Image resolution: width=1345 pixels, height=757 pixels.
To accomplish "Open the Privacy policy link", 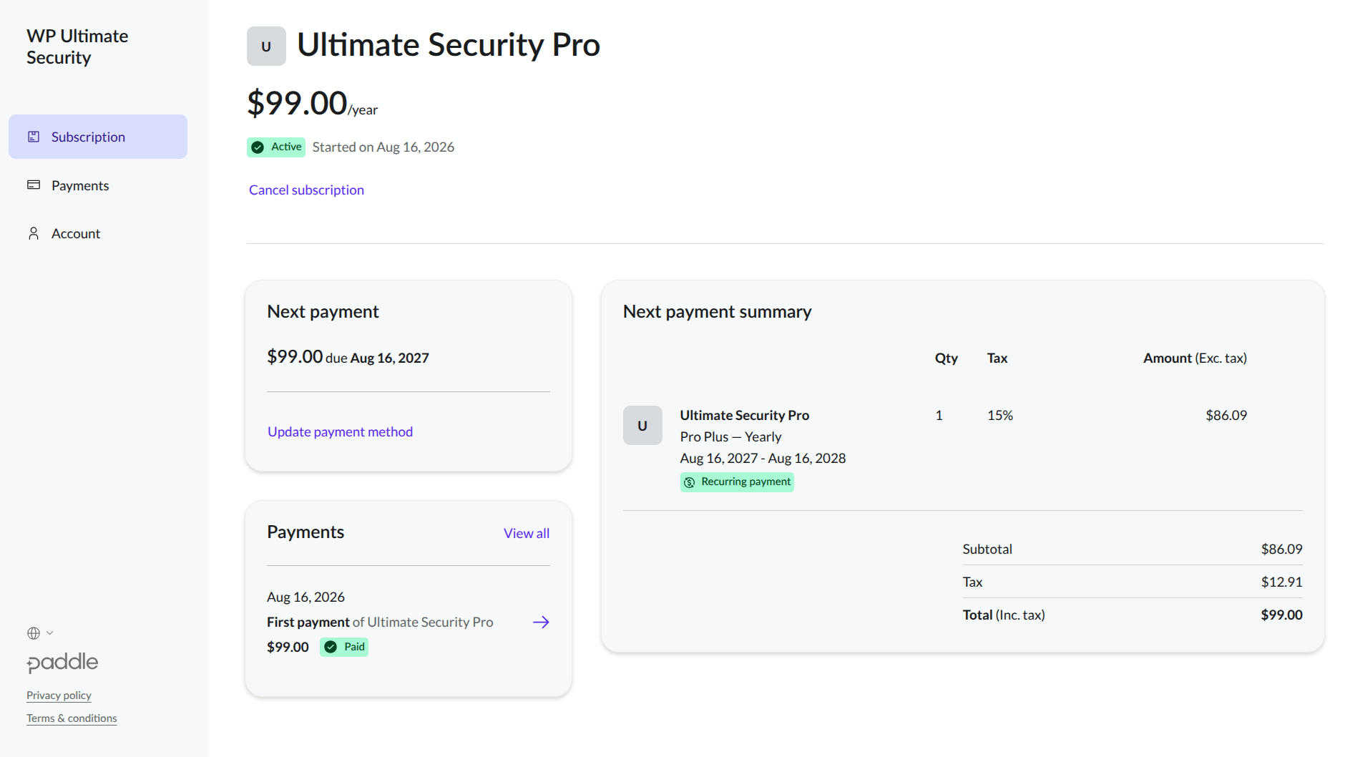I will pos(59,695).
